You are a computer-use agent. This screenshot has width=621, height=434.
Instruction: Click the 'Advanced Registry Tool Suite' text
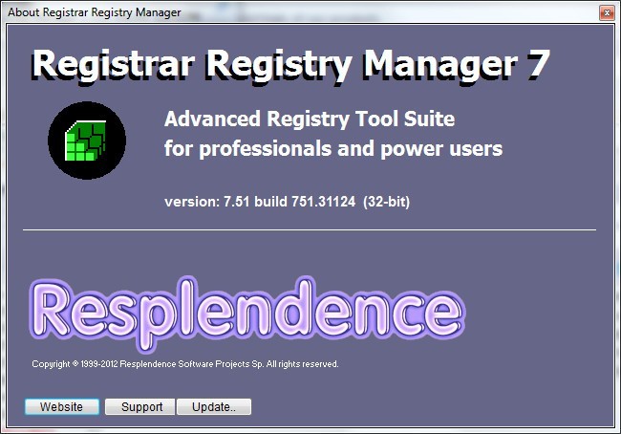point(310,119)
